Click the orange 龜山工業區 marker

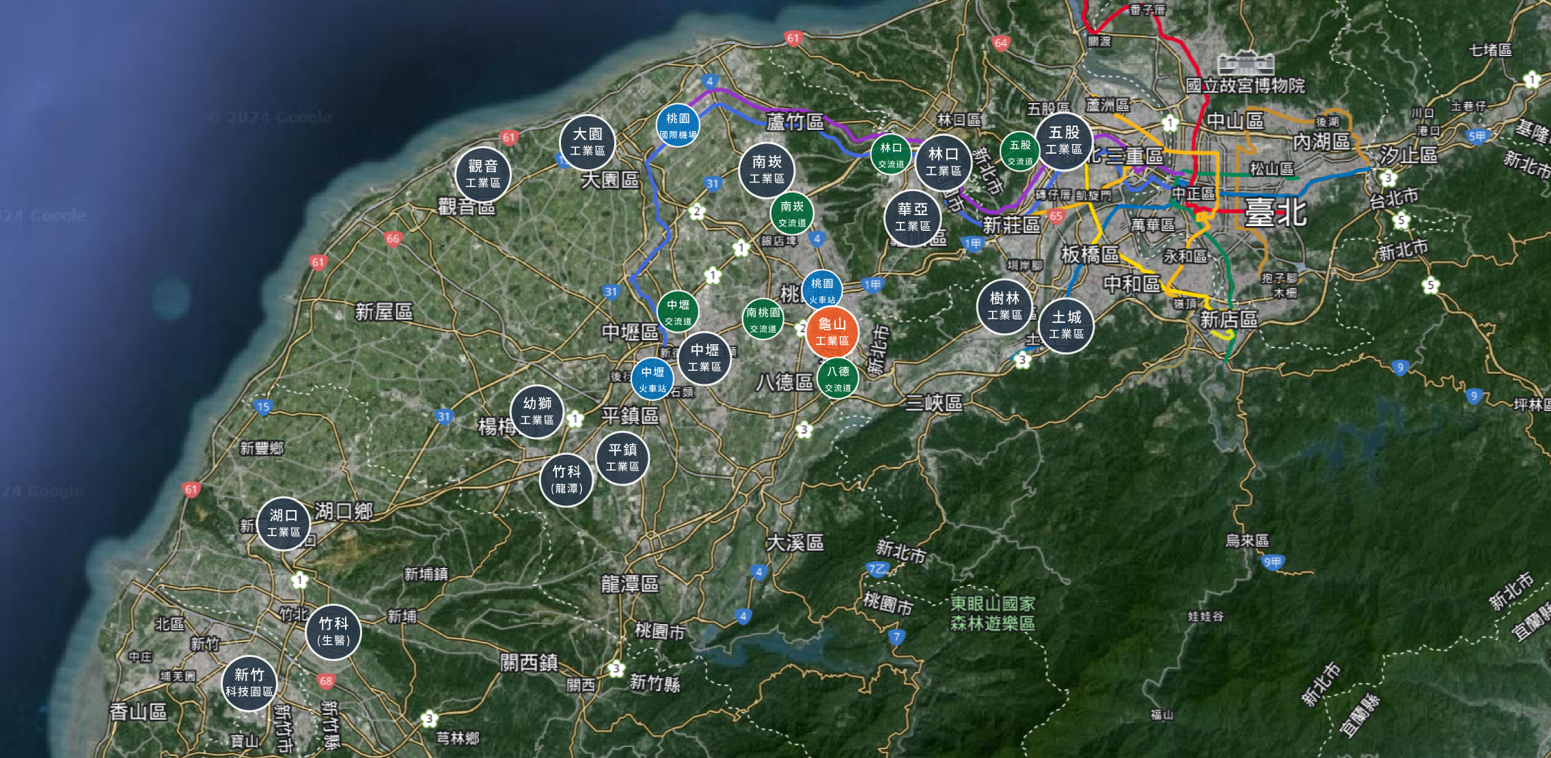(832, 333)
